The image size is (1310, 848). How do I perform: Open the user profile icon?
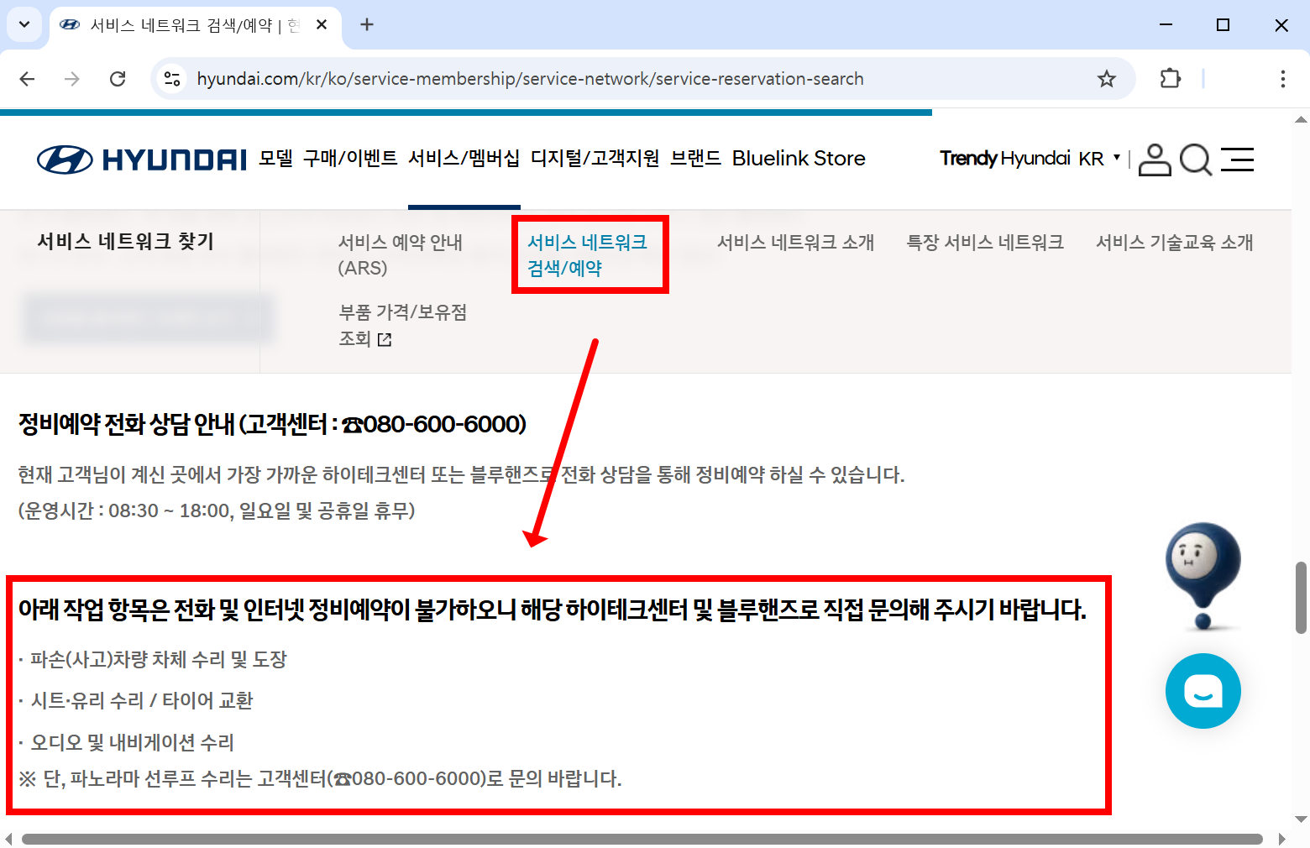click(1155, 160)
